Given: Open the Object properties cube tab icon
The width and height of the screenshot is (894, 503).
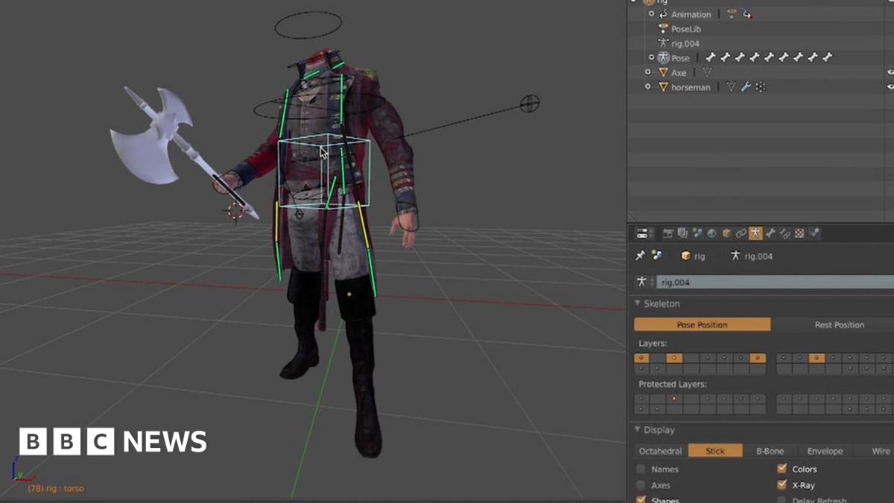Looking at the screenshot, I should [x=726, y=233].
